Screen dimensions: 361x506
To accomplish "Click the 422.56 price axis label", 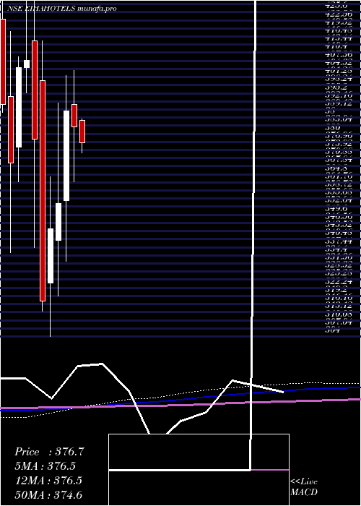I will [338, 14].
